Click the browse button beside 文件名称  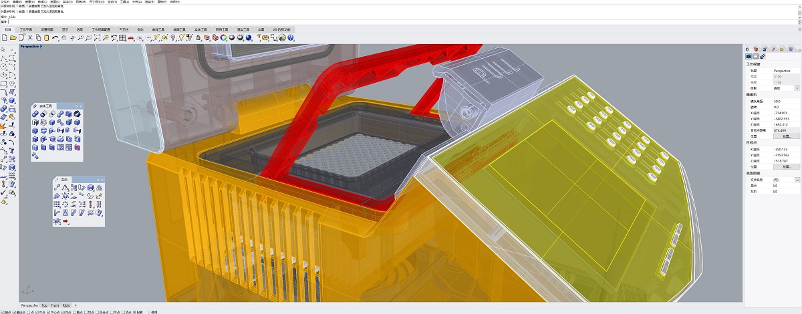[797, 180]
